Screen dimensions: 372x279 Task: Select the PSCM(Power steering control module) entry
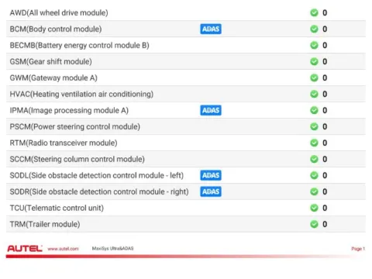[x=186, y=126]
